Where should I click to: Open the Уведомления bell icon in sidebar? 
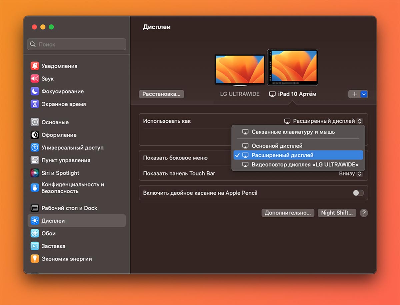[35, 66]
